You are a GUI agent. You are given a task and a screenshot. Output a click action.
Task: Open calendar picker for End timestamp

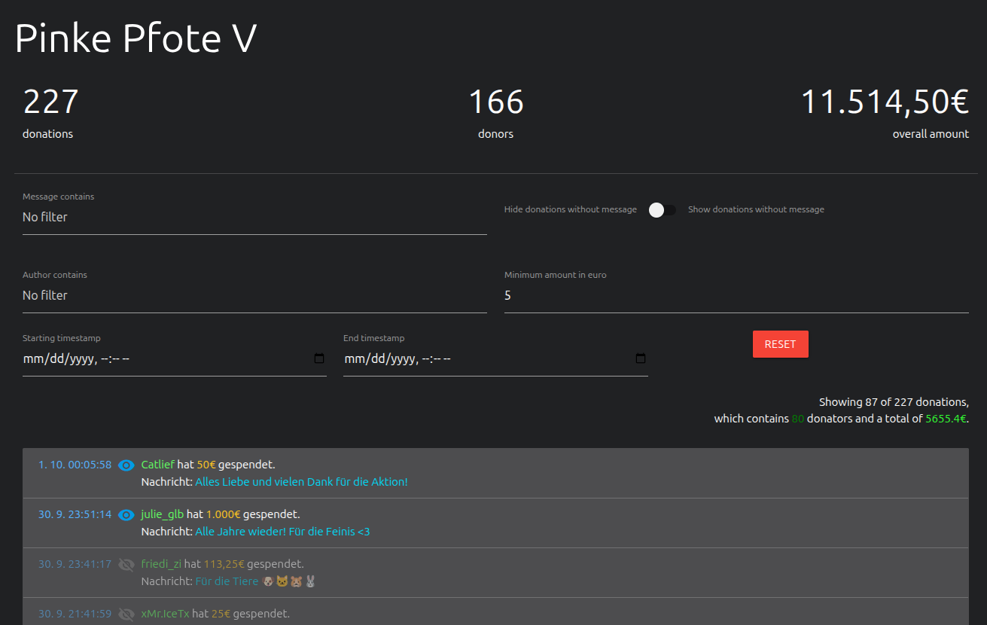coord(641,358)
